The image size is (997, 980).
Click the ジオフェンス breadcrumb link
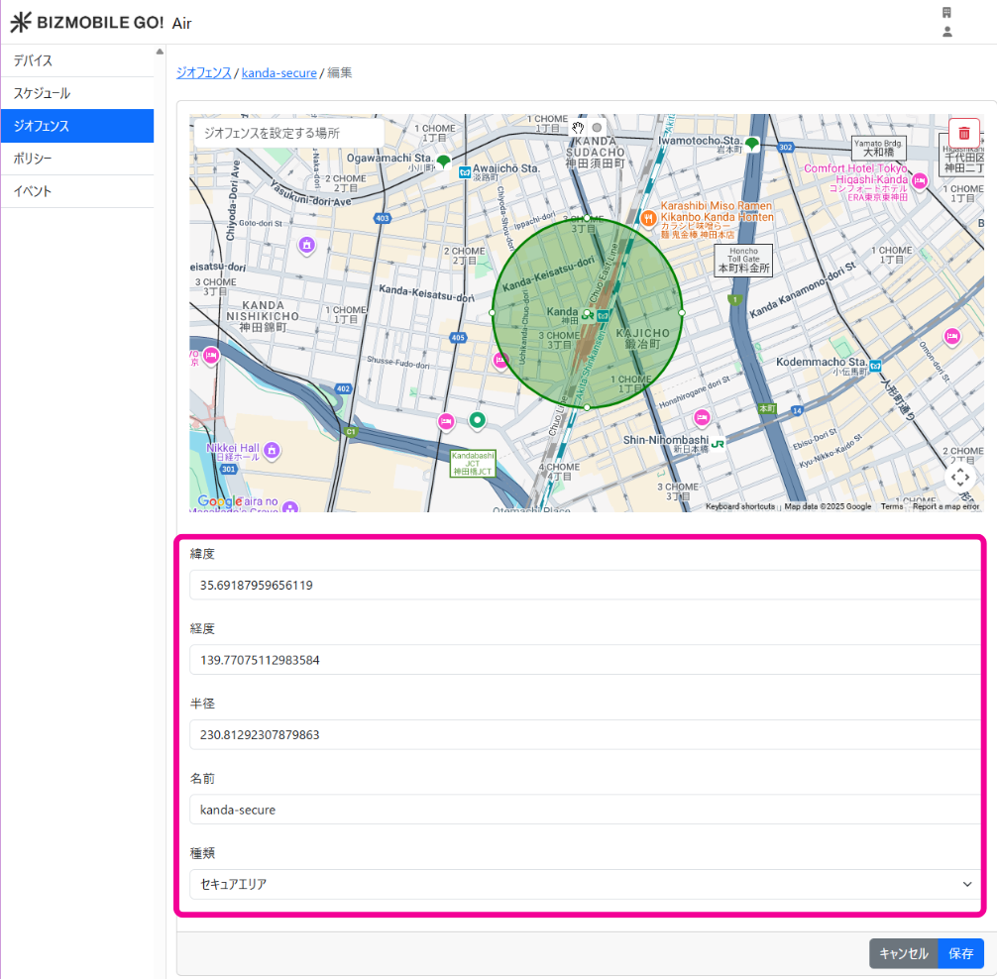(x=203, y=72)
